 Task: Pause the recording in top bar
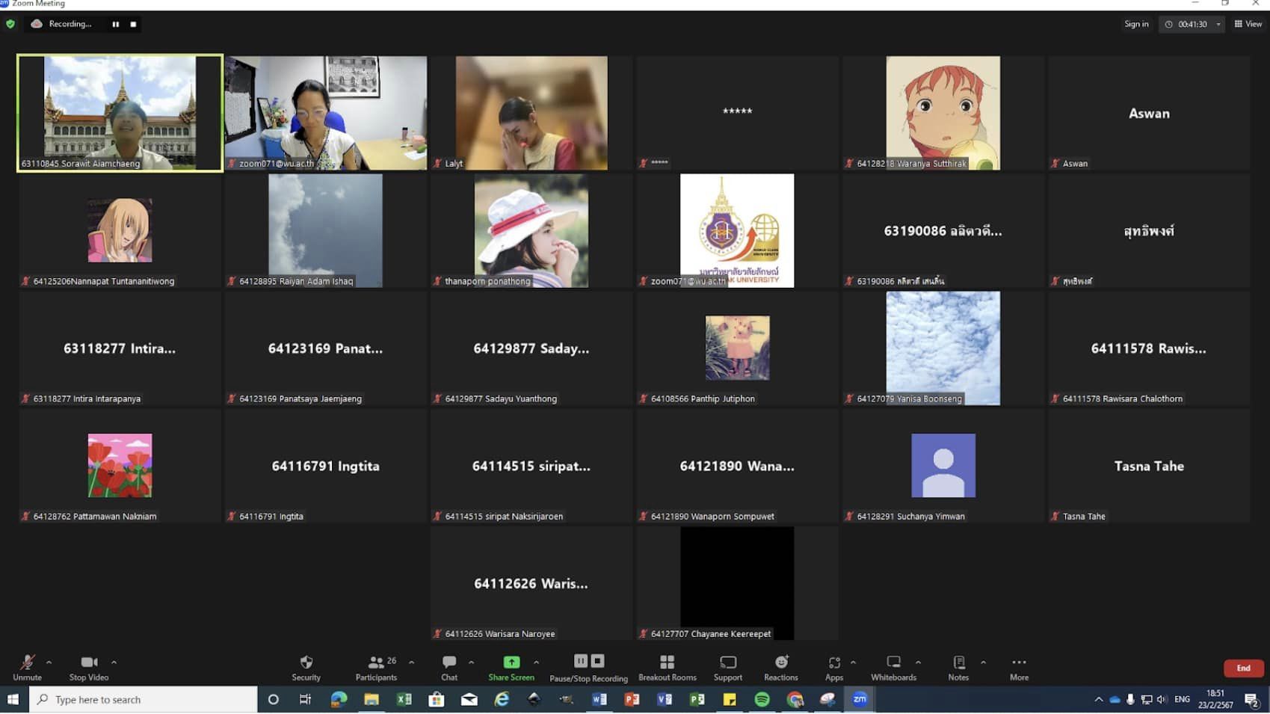click(116, 24)
